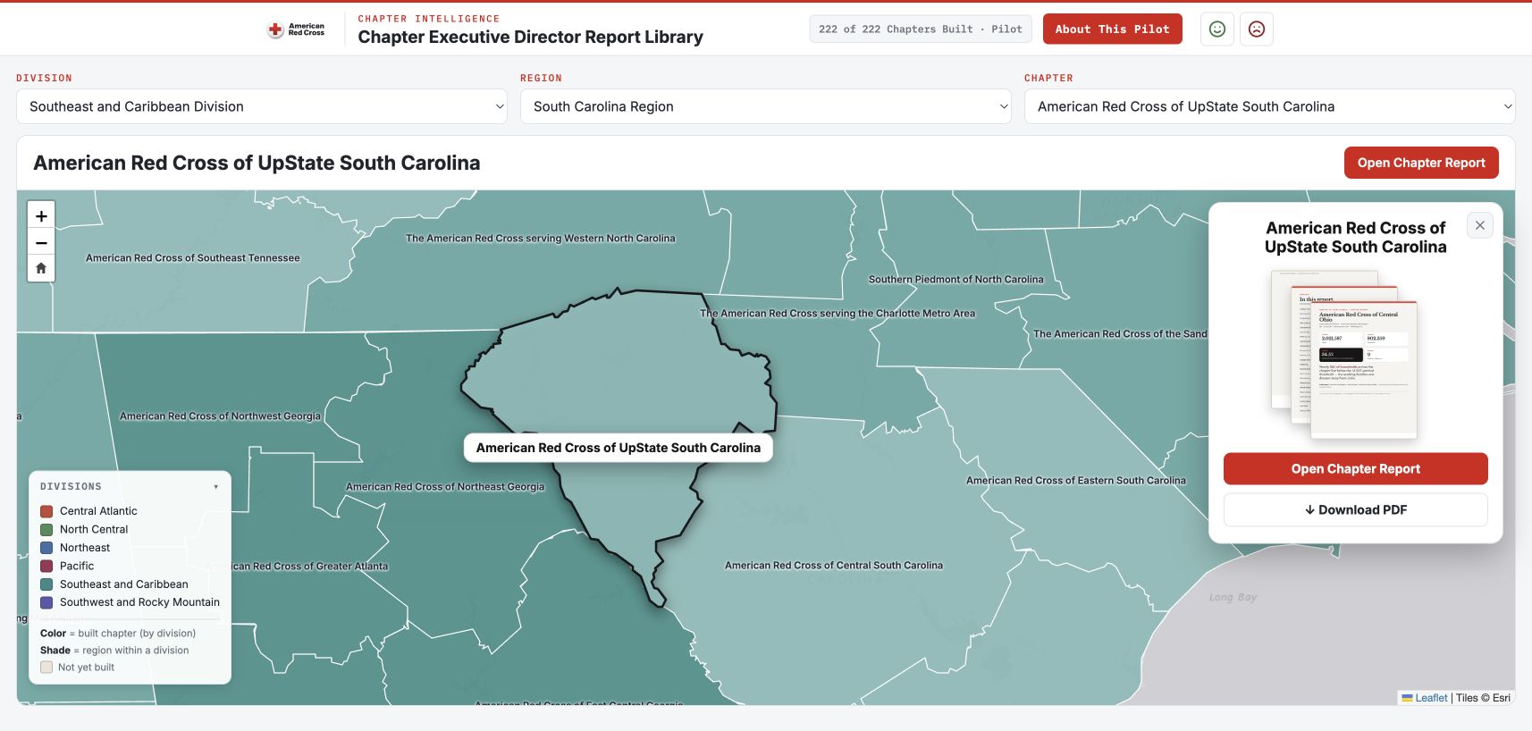
Task: Give positive smiley feedback
Action: tap(1217, 29)
